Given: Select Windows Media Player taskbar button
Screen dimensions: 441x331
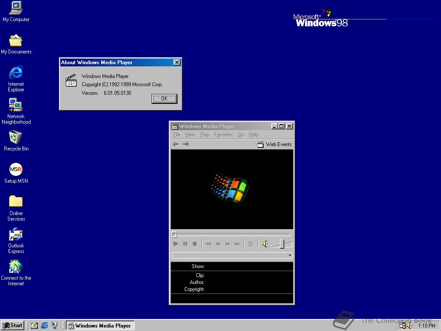Looking at the screenshot, I should 100,326.
